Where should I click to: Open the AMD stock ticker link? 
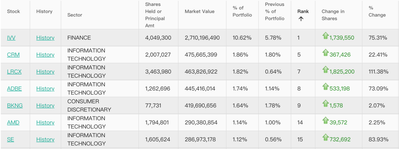[13, 122]
